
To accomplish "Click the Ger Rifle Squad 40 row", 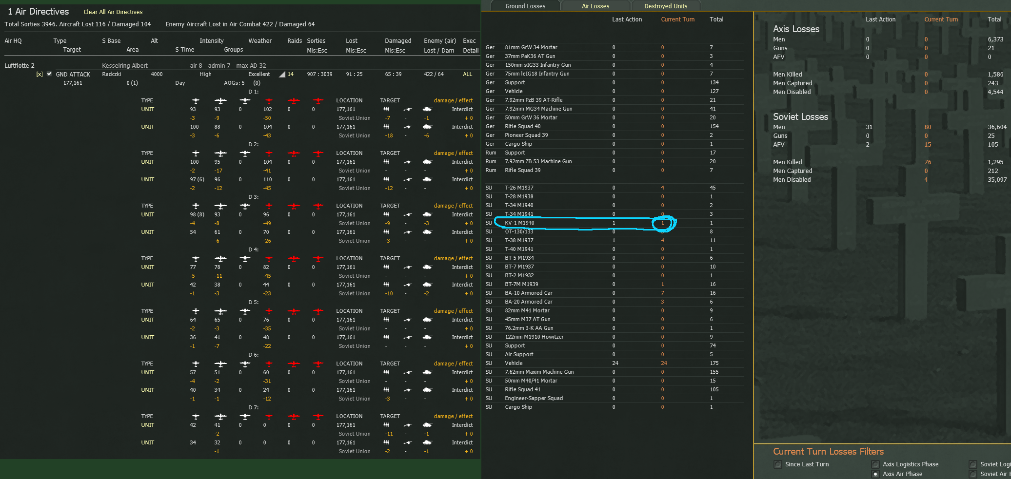I will [614, 126].
